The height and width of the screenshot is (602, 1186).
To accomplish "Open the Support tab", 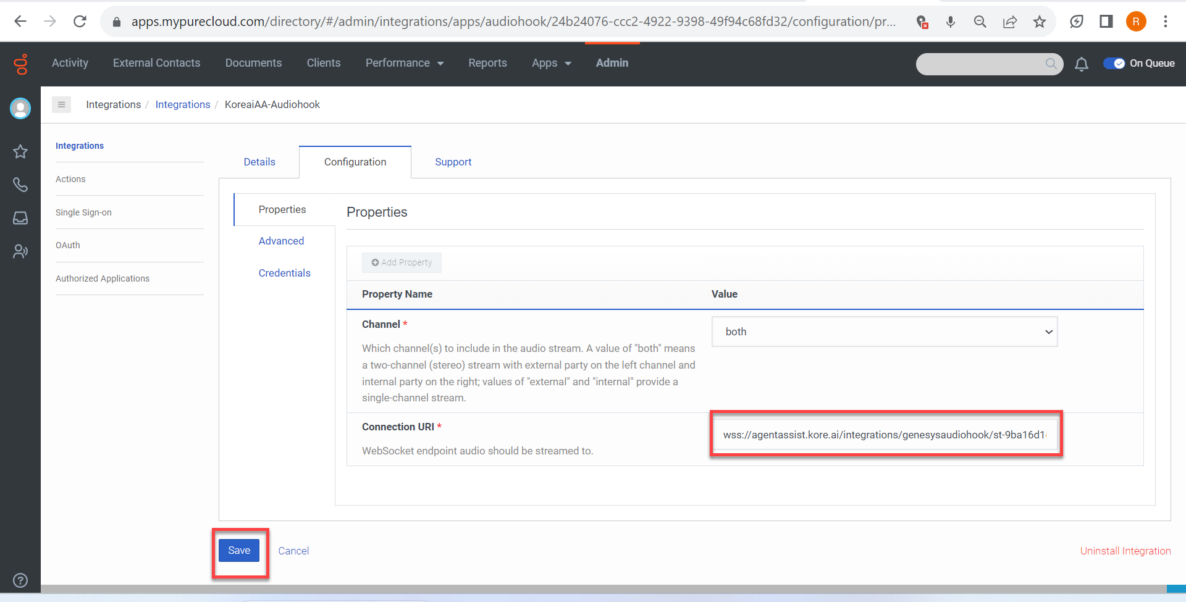I will coord(453,162).
